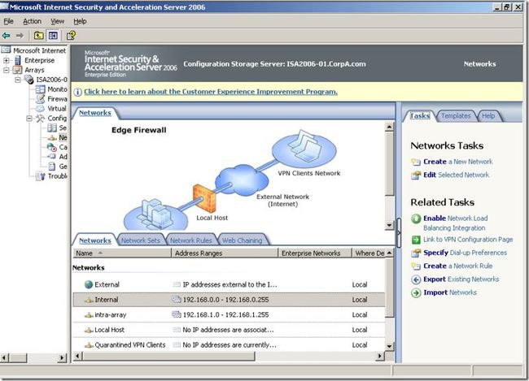
Task: Select address range 192.168.1.0 - 192.168.1.255
Action: pyautogui.click(x=225, y=314)
